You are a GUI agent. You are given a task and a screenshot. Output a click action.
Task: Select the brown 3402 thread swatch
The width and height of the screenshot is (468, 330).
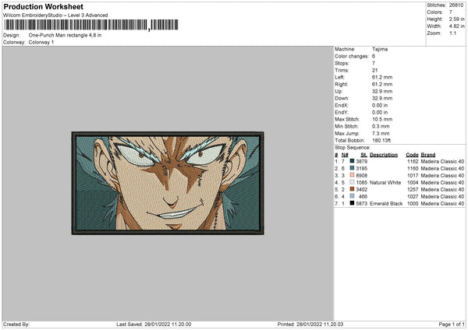click(x=353, y=189)
